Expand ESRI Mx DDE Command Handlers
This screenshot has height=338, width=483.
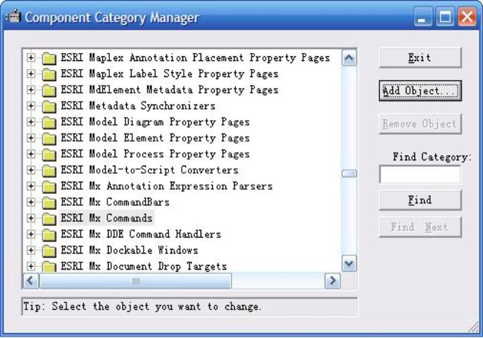coord(31,234)
